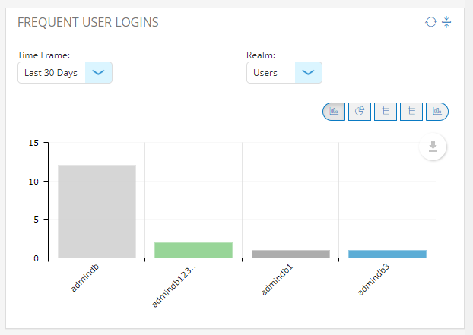Download the chart using the download icon
This screenshot has width=473, height=335.
(x=433, y=147)
